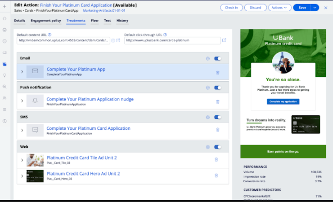Open Complete Your Platinum Card Application link
The height and width of the screenshot is (202, 333).
[x=88, y=128]
